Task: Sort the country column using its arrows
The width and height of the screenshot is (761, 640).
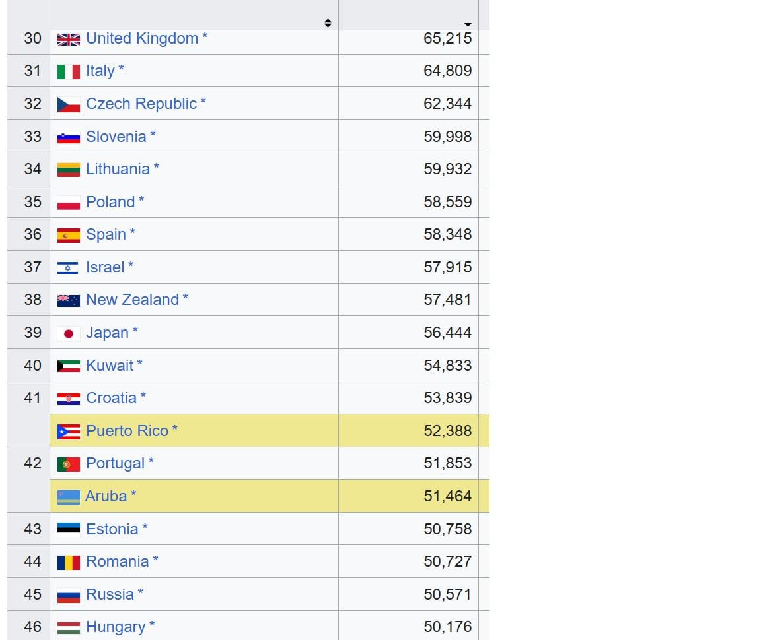Action: coord(328,23)
